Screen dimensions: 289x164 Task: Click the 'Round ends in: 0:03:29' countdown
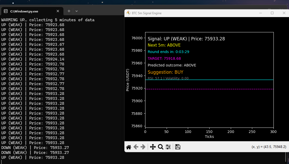(168, 52)
